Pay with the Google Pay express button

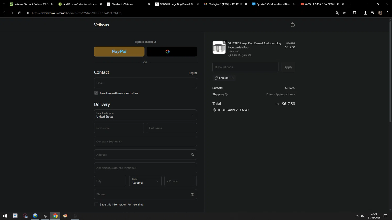[172, 52]
